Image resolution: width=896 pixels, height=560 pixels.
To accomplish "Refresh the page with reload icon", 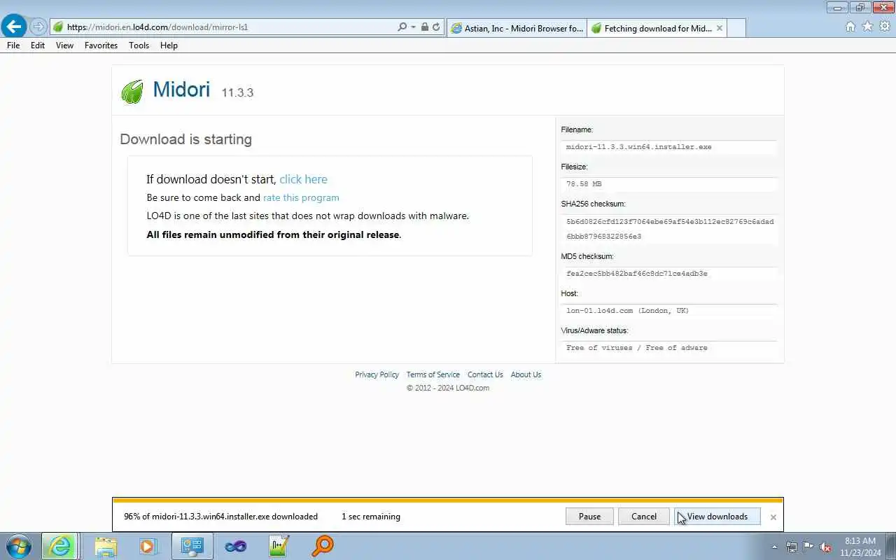I will pyautogui.click(x=436, y=27).
